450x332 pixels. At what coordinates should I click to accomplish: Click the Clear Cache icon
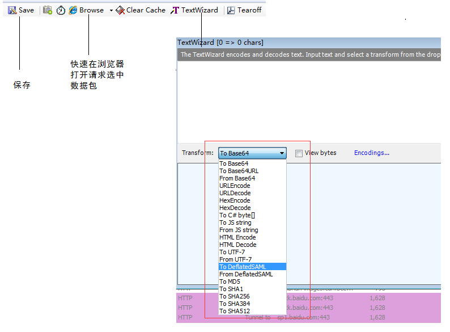pos(120,10)
